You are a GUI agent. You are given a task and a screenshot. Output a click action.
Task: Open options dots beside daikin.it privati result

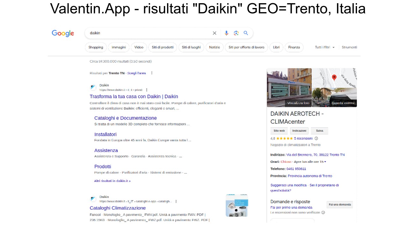point(147,90)
